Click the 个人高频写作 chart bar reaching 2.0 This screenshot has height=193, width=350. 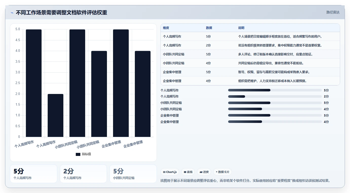pos(56,116)
